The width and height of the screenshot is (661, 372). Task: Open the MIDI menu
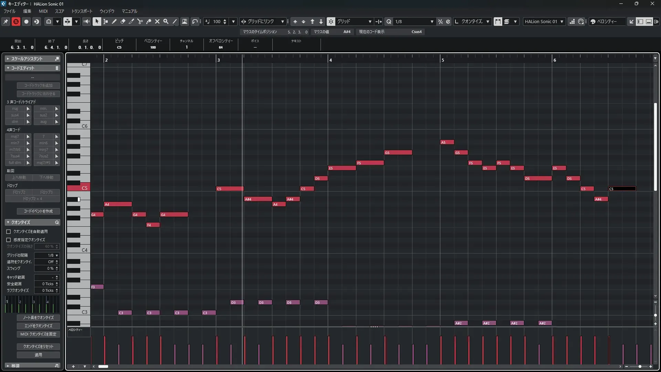43,11
